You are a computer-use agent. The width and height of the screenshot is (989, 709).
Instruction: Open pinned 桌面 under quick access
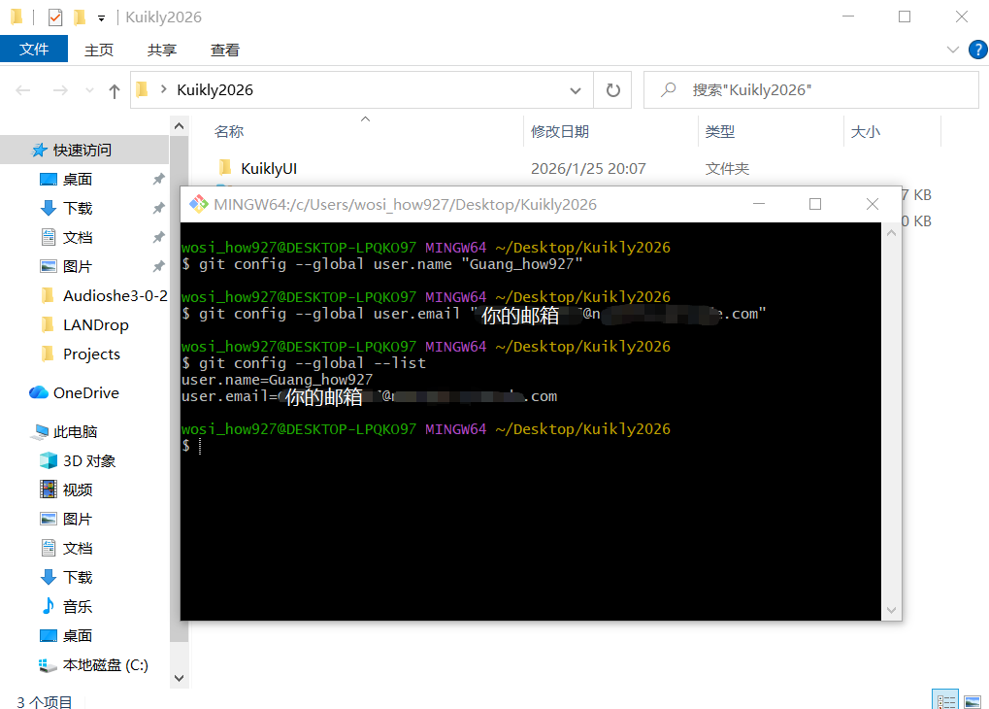(78, 180)
